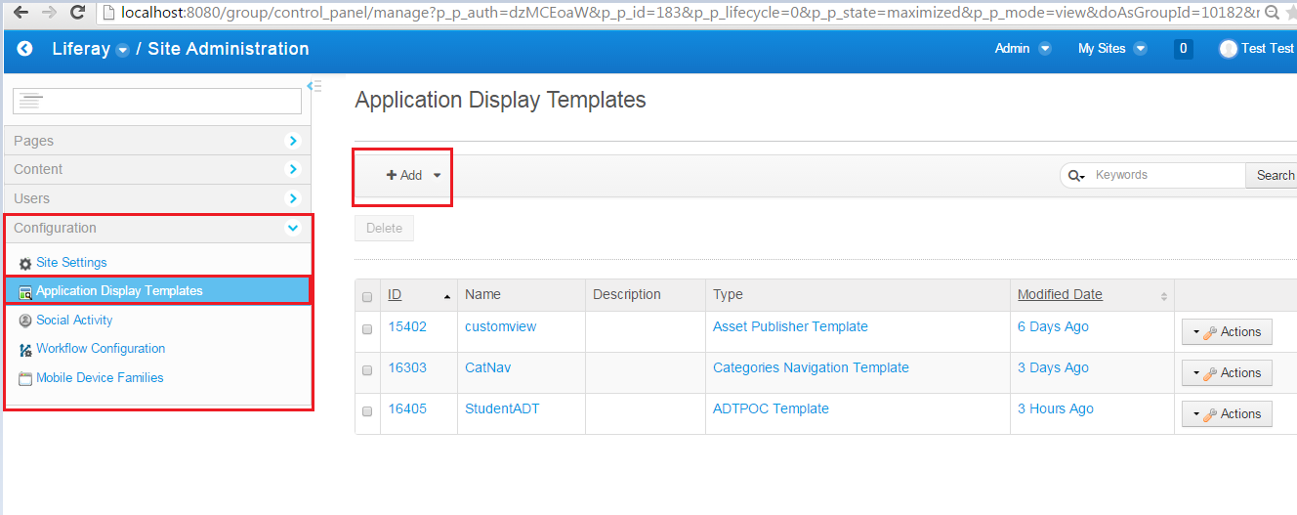
Task: Open Mobile Device Families in the sidebar
Action: (x=100, y=378)
